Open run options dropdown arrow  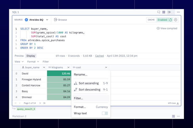173,12
